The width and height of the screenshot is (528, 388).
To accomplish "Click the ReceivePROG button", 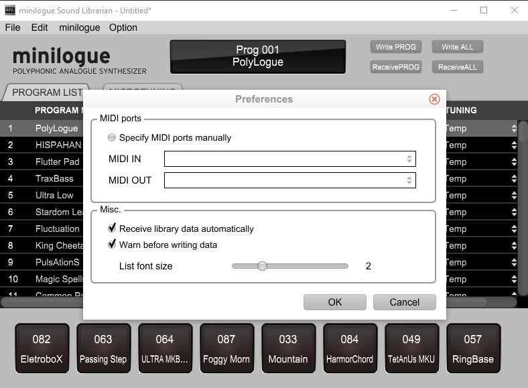I will point(395,67).
